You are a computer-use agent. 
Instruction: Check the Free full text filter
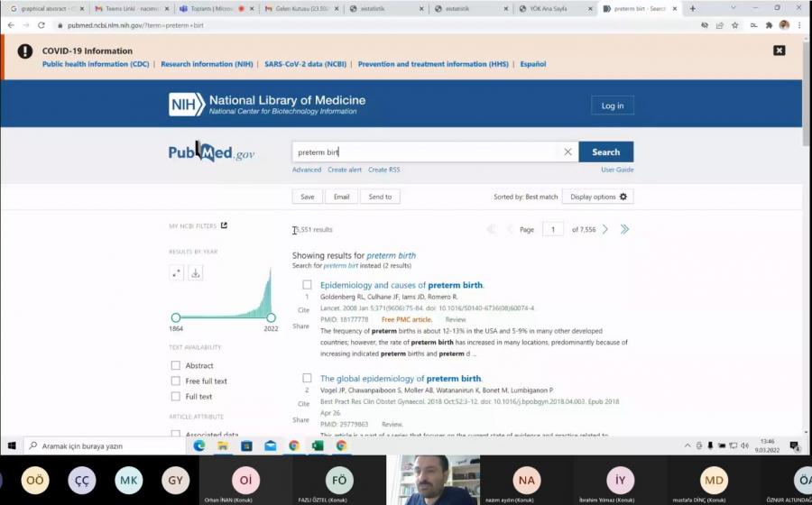click(176, 381)
